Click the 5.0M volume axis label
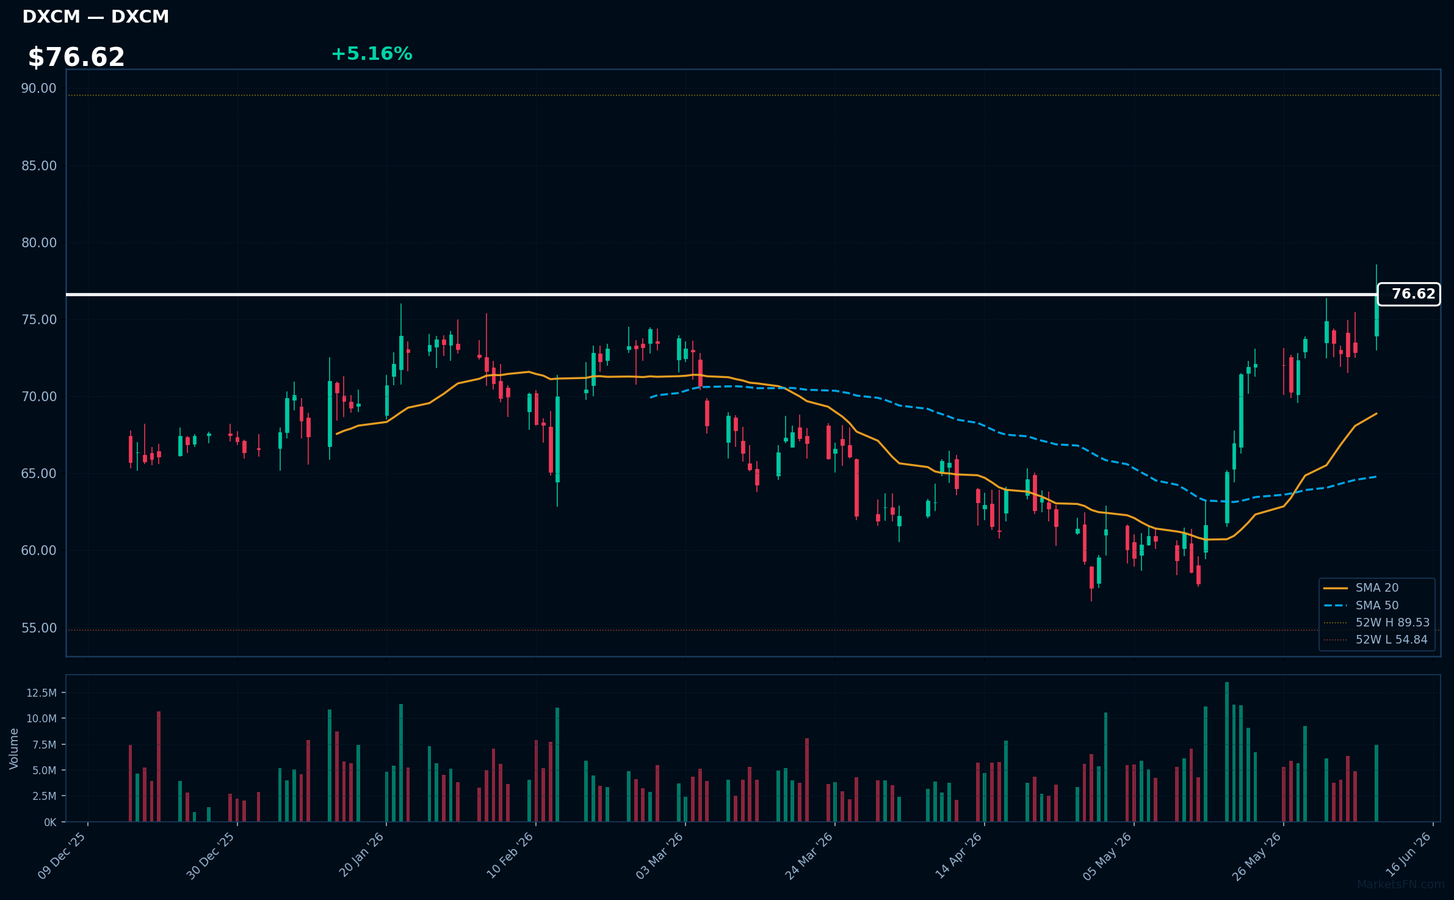Screen dimensions: 1454x900 (45, 771)
